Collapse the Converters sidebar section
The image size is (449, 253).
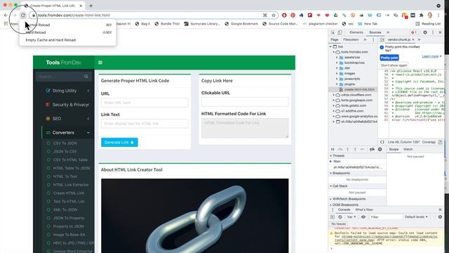click(x=68, y=133)
